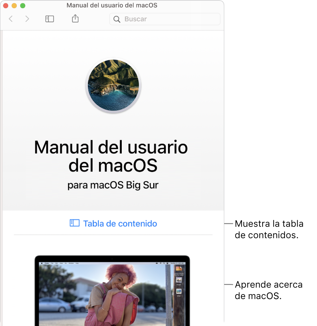
Task: Click the magnifying glass in the search field
Action: pos(117,19)
